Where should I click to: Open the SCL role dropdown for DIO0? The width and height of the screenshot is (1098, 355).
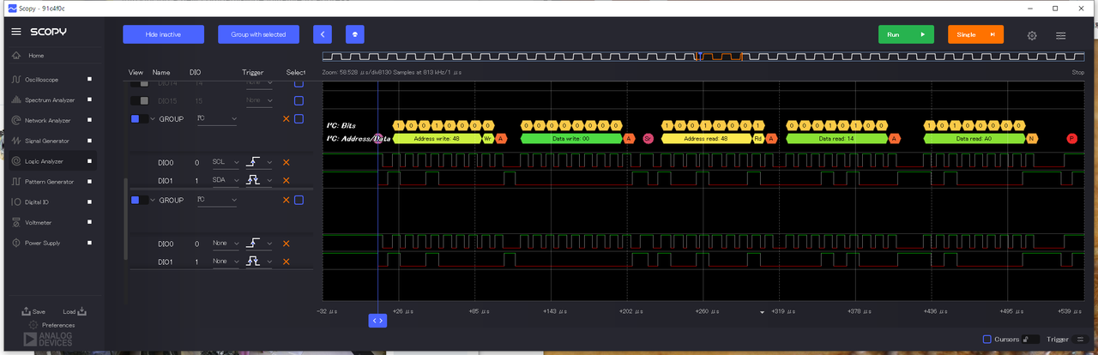coord(226,162)
